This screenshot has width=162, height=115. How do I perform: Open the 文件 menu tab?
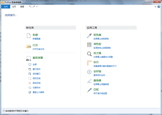coord(6,6)
